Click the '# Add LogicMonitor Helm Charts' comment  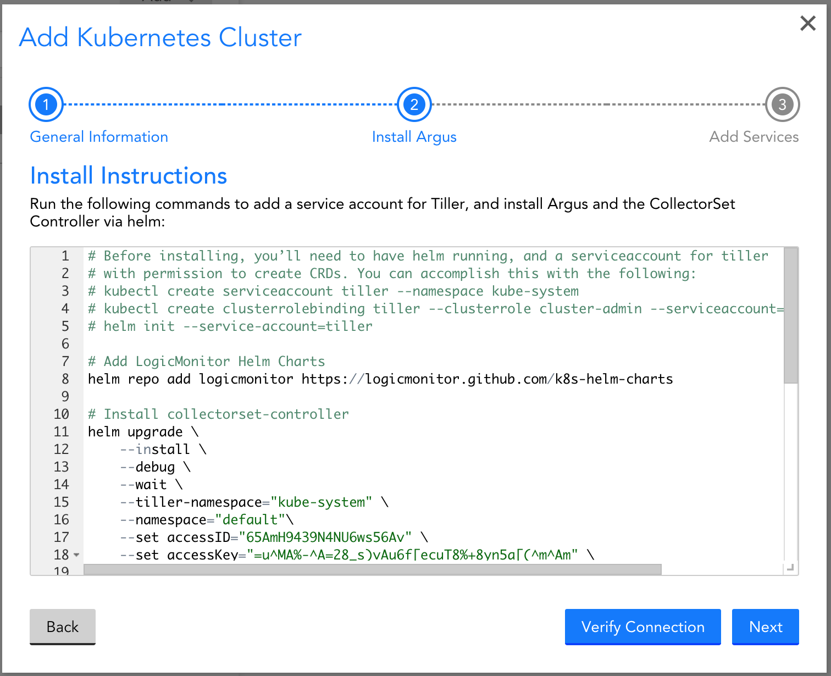[x=207, y=362]
